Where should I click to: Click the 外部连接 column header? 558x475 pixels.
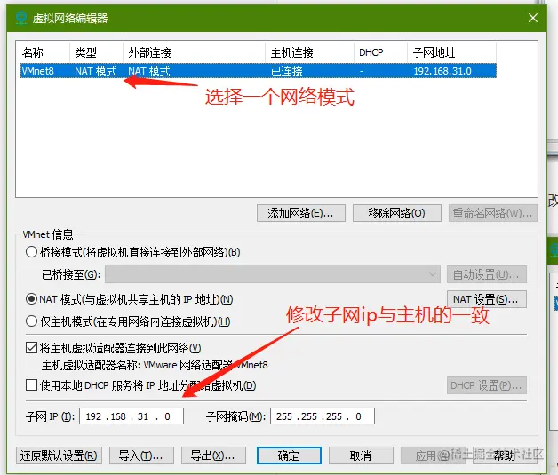pos(149,52)
